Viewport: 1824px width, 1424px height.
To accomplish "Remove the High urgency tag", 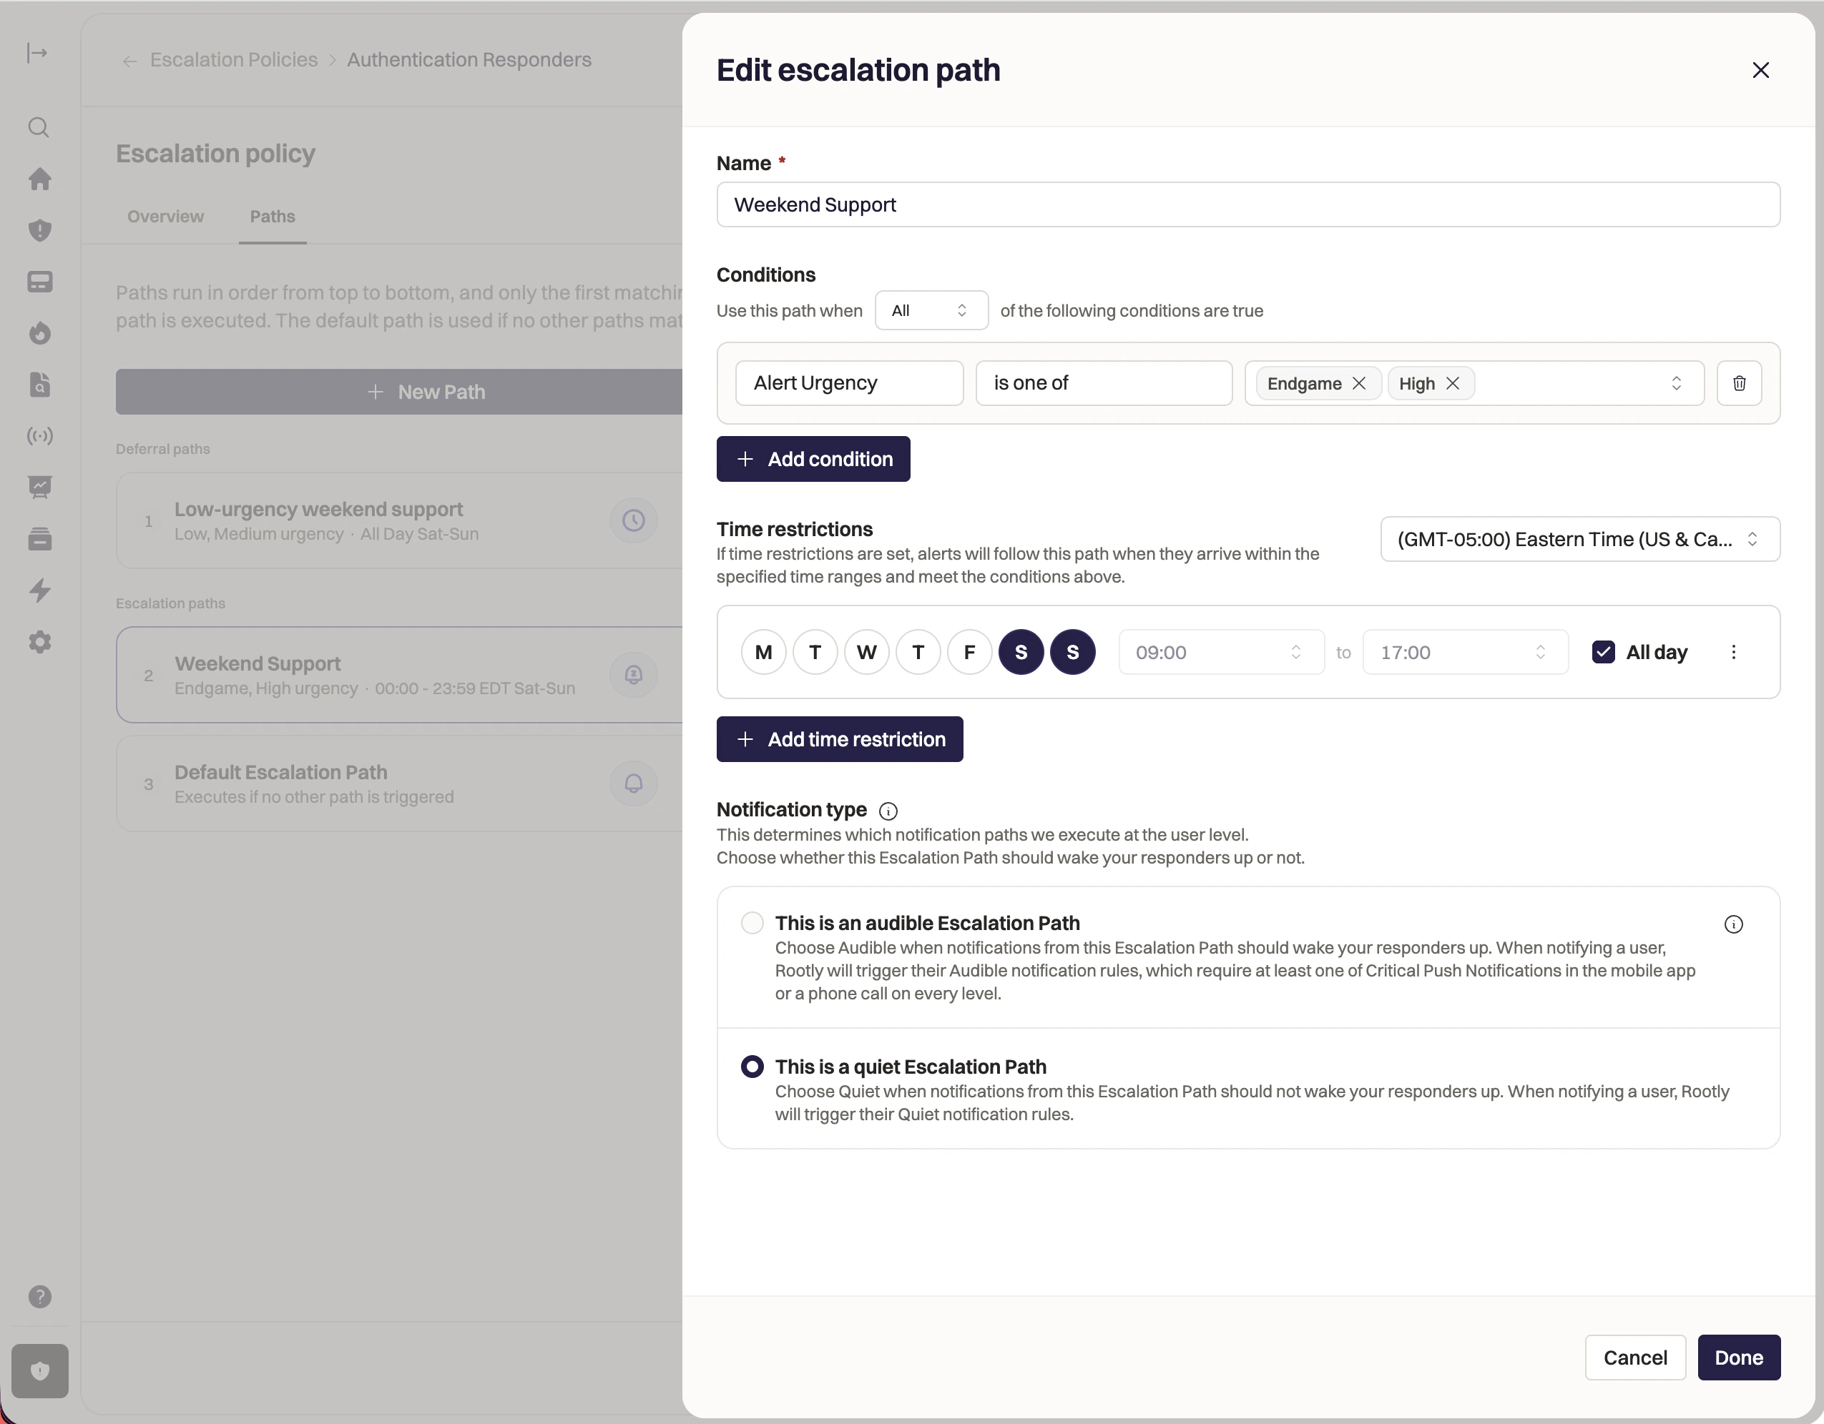I will pyautogui.click(x=1453, y=383).
